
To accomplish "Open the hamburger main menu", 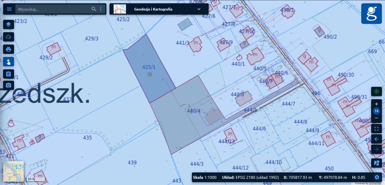I will (9, 9).
